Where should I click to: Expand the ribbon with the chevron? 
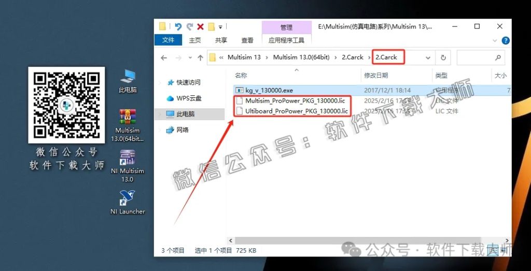494,40
